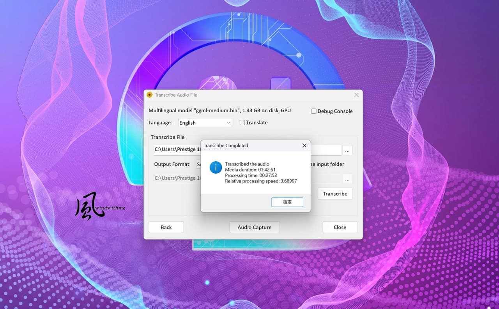Go Back to the previous screen
The height and width of the screenshot is (309, 499).
point(166,227)
